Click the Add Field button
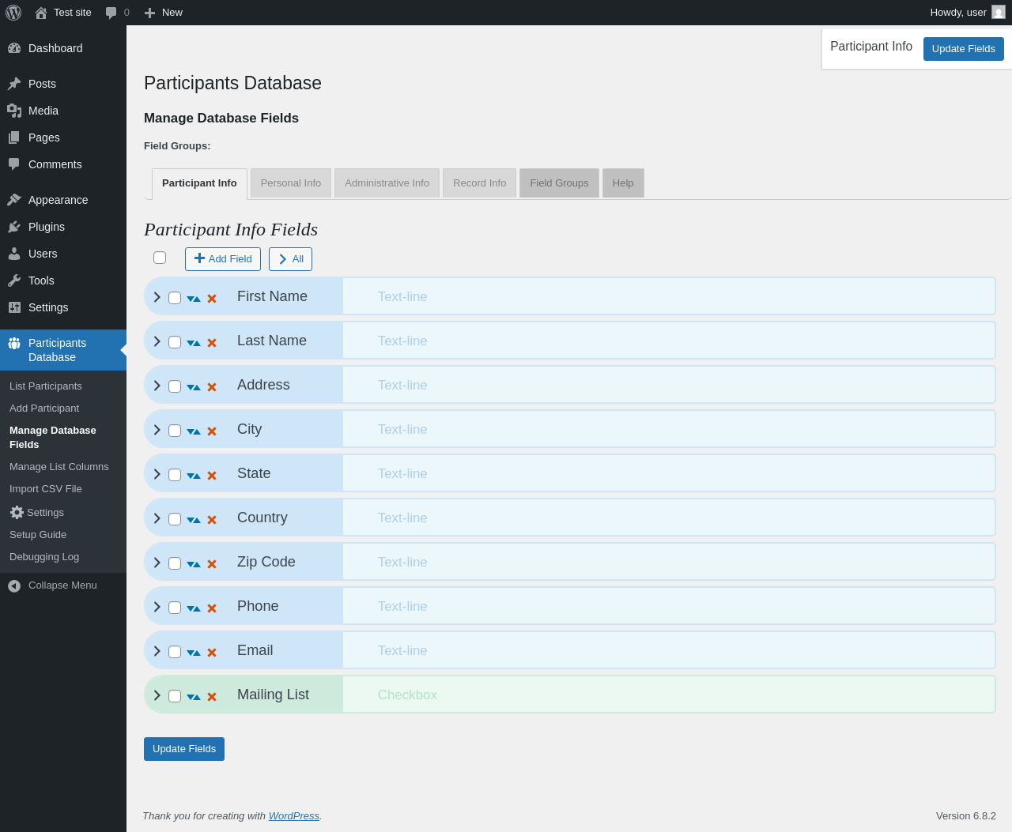This screenshot has height=832, width=1012. coord(223,259)
